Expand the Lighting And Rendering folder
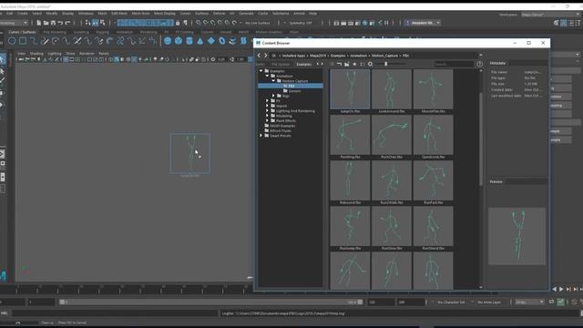 point(267,111)
